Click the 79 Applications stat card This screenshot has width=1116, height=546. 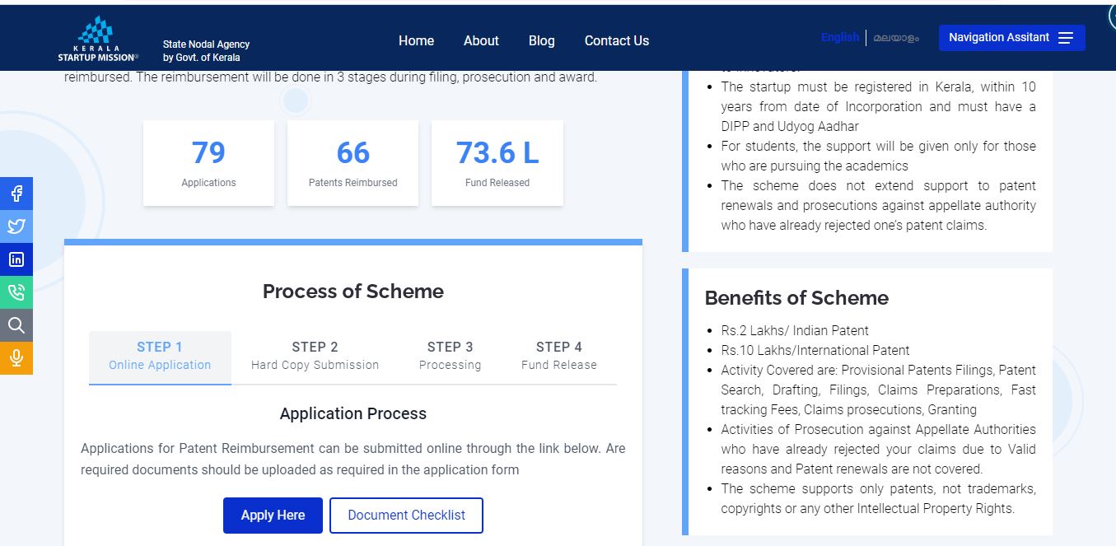click(x=208, y=163)
